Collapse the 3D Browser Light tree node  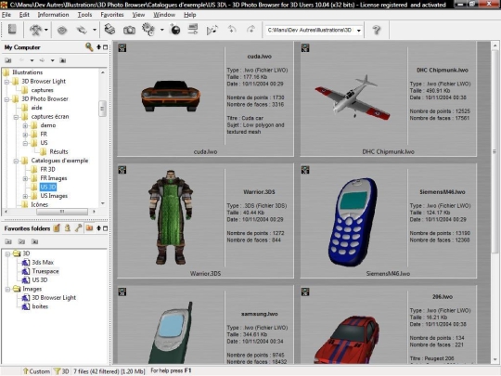6,82
